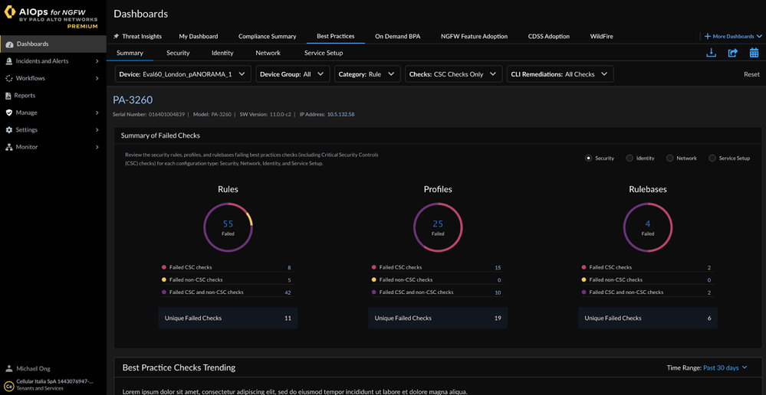
Task: Click the Rules failed donut chart
Action: coord(228,227)
